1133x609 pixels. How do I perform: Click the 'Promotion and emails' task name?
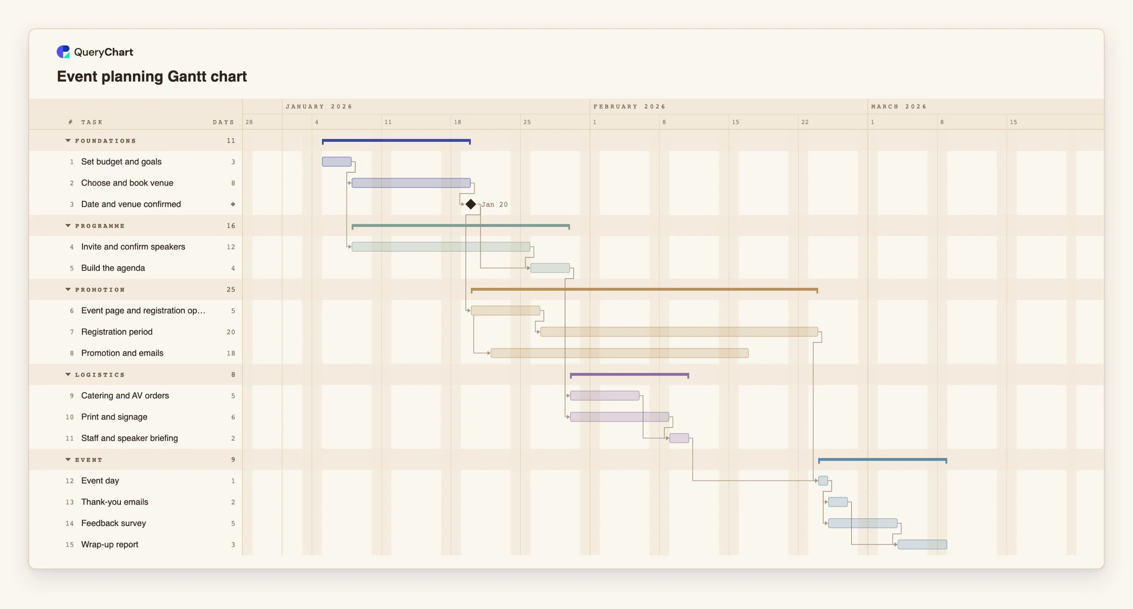point(122,353)
